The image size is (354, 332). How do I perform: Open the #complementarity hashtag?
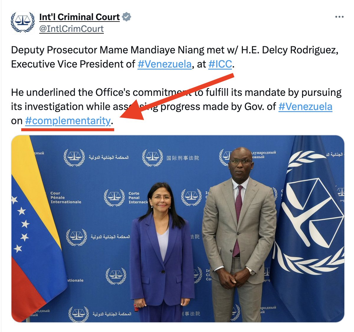click(68, 121)
